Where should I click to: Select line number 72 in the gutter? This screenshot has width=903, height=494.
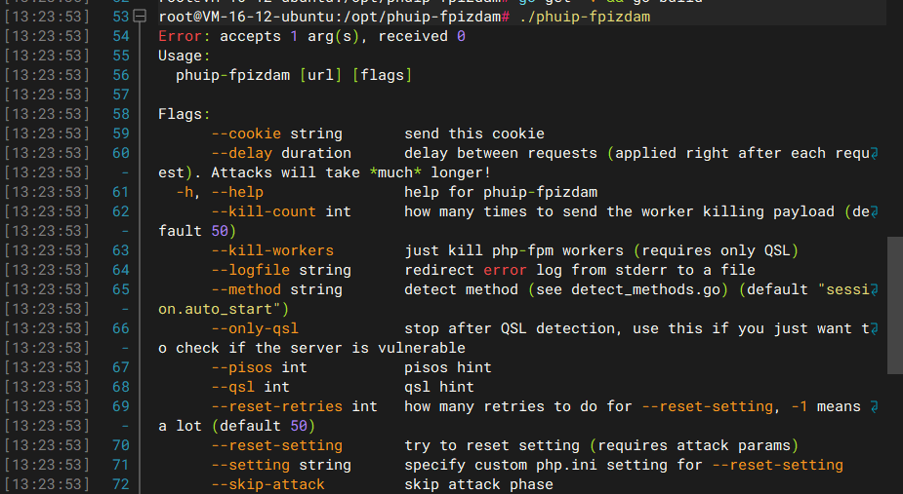(x=121, y=484)
